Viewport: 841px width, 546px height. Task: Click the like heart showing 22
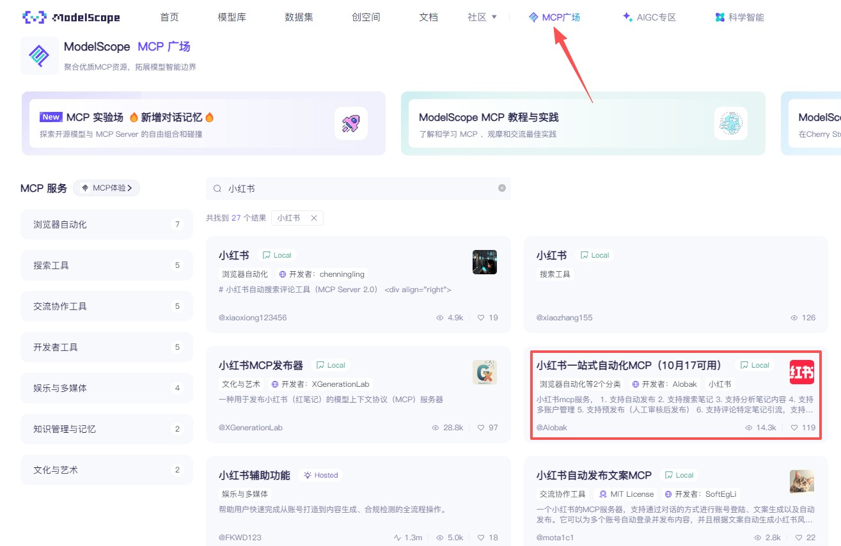pos(799,538)
